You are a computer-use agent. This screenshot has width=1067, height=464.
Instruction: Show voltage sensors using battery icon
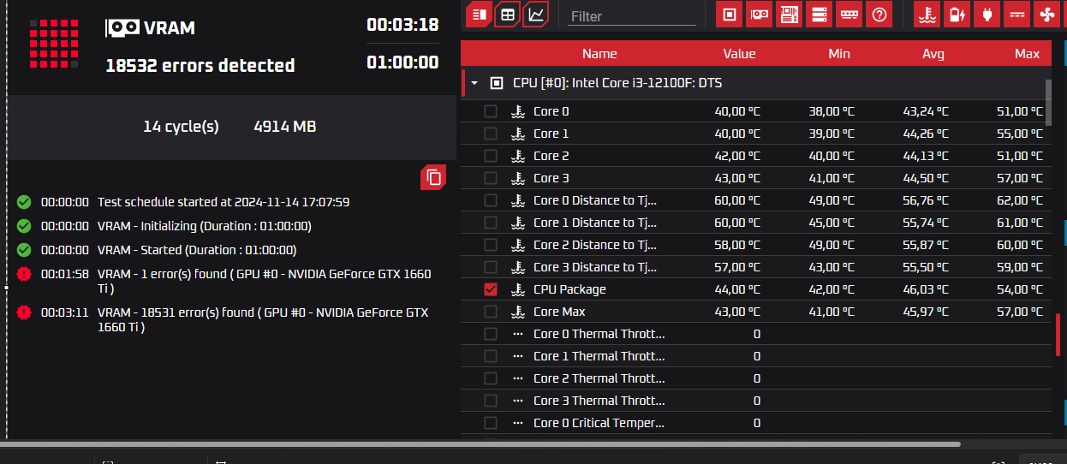click(x=957, y=15)
